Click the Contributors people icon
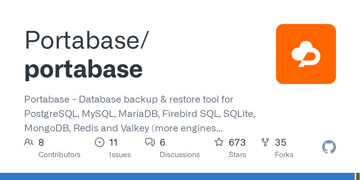Image resolution: width=360 pixels, height=180 pixels. pos(29,142)
